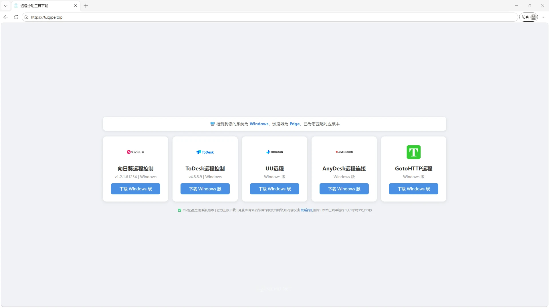Select the 远程协助工具下载 browser tab
Image resolution: width=549 pixels, height=308 pixels.
click(46, 6)
